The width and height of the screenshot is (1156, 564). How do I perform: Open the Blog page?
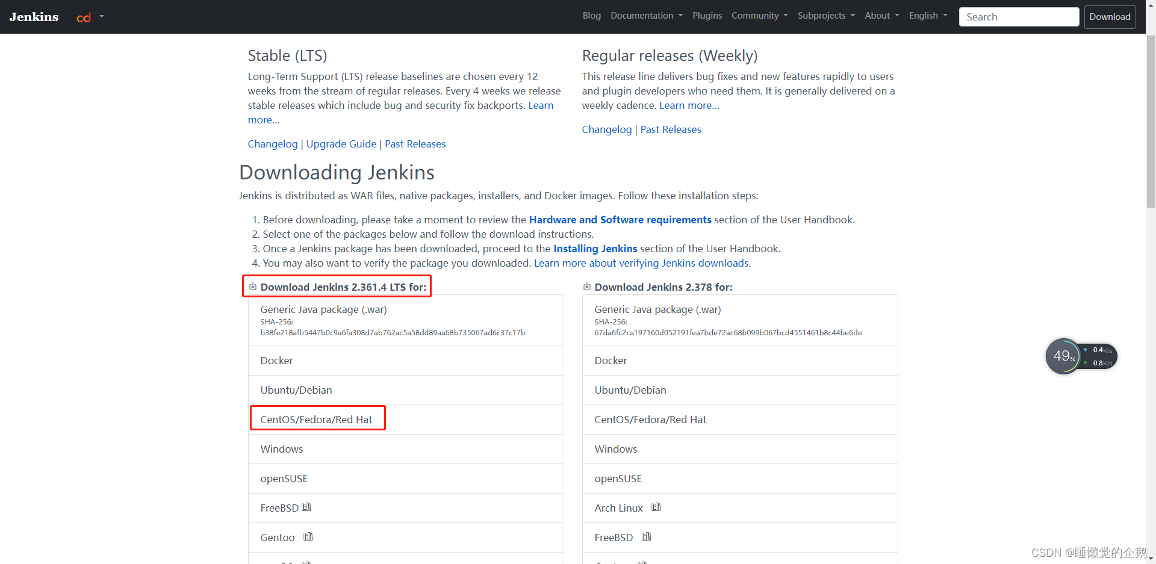click(591, 16)
